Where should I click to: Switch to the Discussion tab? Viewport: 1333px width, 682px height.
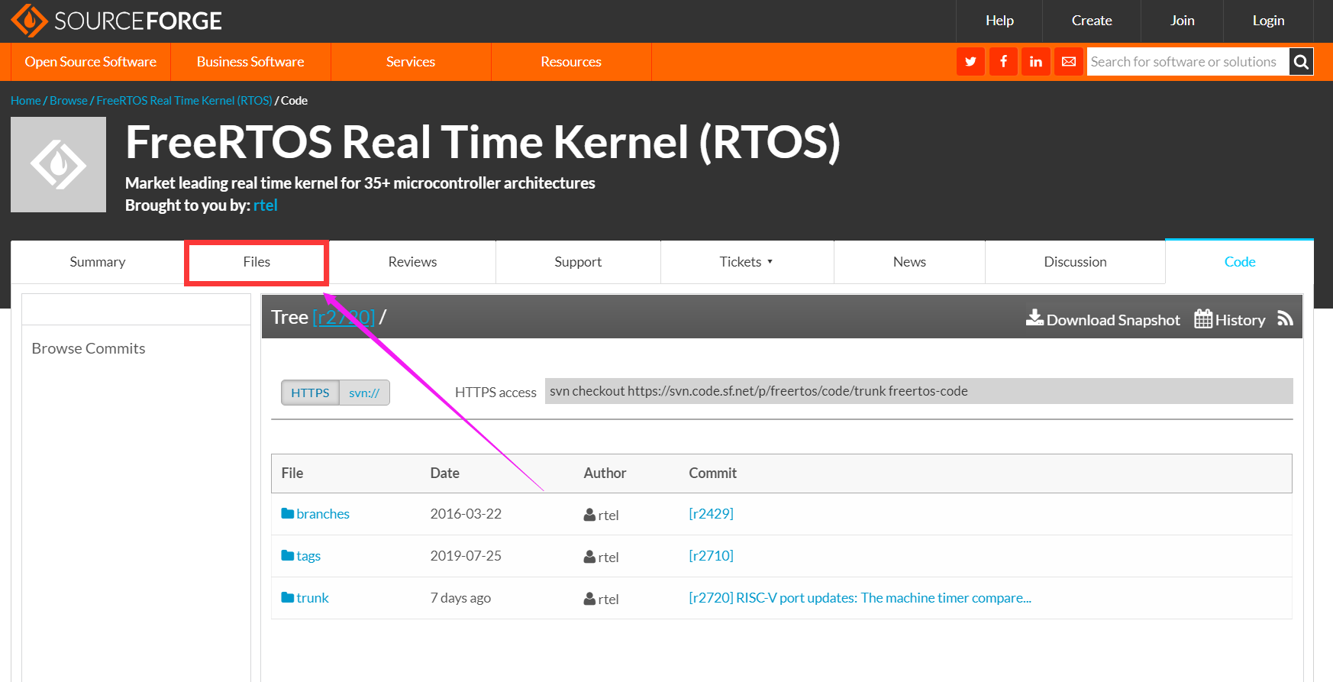tap(1075, 262)
